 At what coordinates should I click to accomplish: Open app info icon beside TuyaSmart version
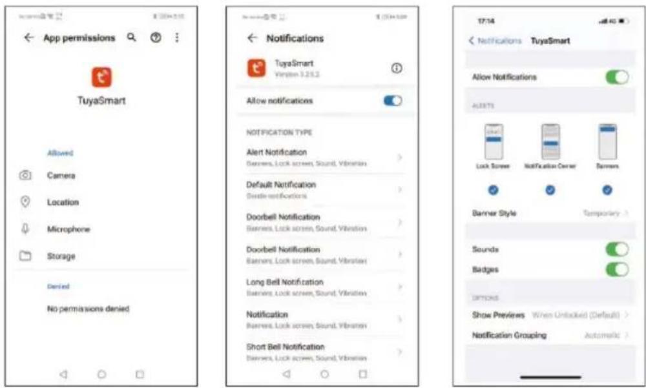(397, 68)
